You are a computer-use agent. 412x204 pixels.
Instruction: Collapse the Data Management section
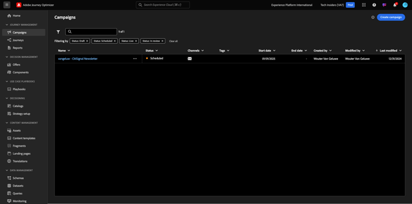[x=7, y=170]
